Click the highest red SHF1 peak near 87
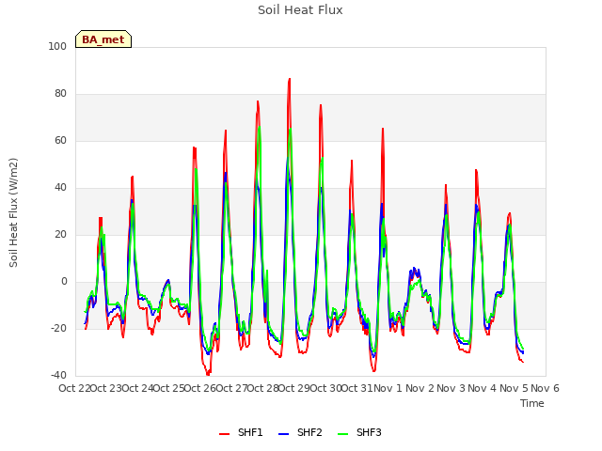The height and width of the screenshot is (451, 602). coord(290,79)
